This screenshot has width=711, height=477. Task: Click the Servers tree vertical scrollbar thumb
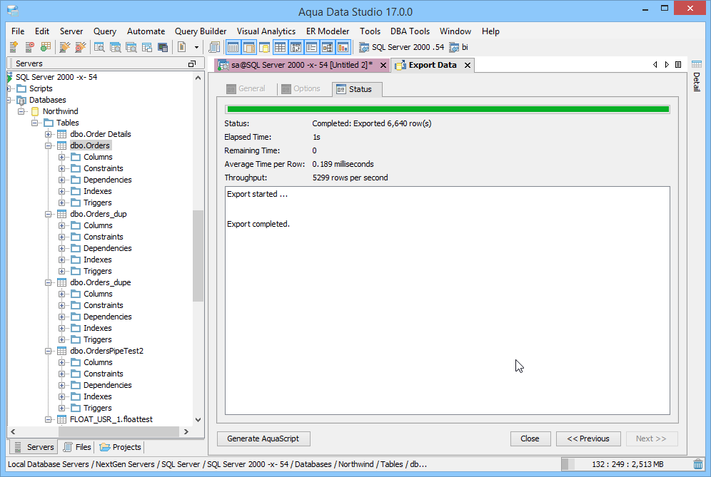[x=198, y=256]
